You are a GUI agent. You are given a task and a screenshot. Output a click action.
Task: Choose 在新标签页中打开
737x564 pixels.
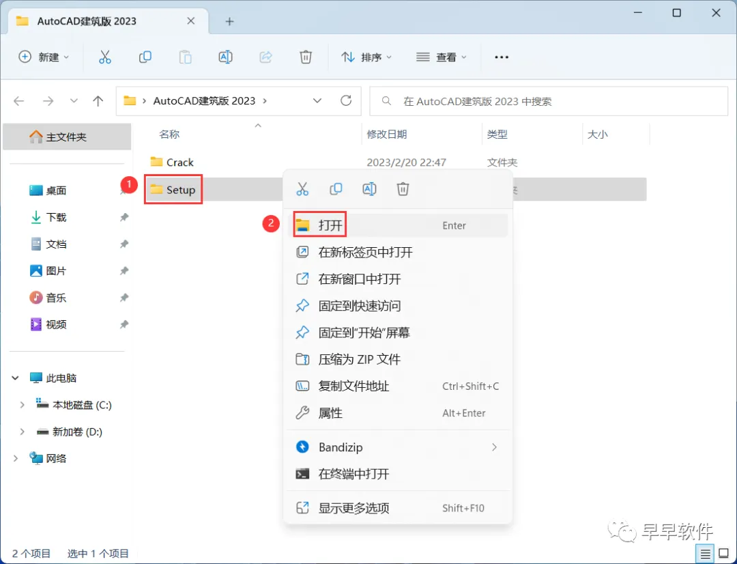click(x=398, y=252)
